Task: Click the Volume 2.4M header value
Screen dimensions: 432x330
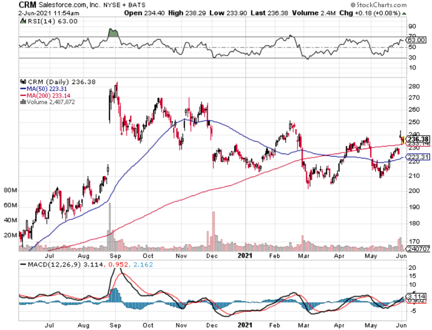Action: coord(314,13)
